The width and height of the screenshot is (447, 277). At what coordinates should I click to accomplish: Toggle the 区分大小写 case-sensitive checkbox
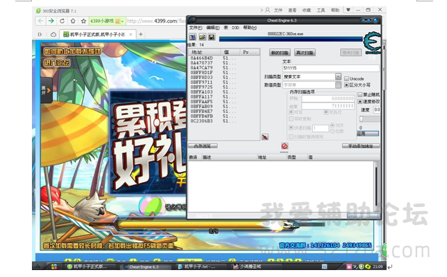tap(346, 84)
